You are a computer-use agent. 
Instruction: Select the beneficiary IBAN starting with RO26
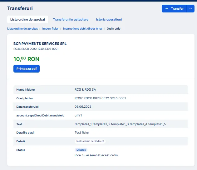pos(36,49)
